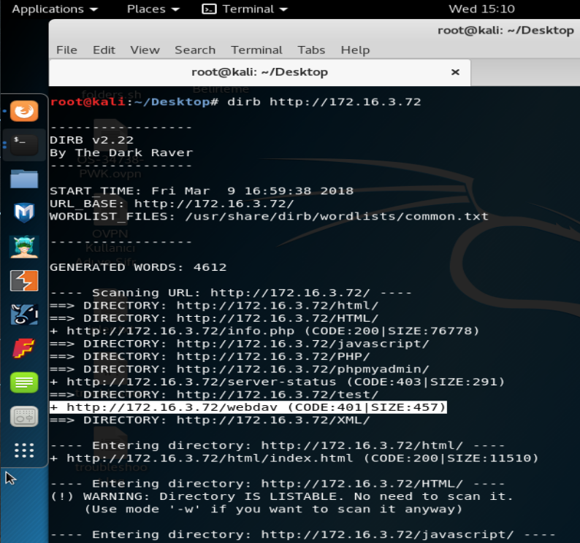Viewport: 580px width, 543px height.
Task: Click the /XML/ directory result
Action: (x=210, y=420)
